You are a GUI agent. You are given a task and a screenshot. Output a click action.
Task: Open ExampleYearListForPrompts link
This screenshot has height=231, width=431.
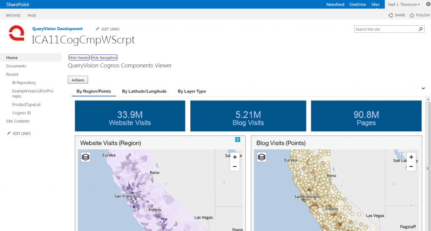click(x=33, y=93)
